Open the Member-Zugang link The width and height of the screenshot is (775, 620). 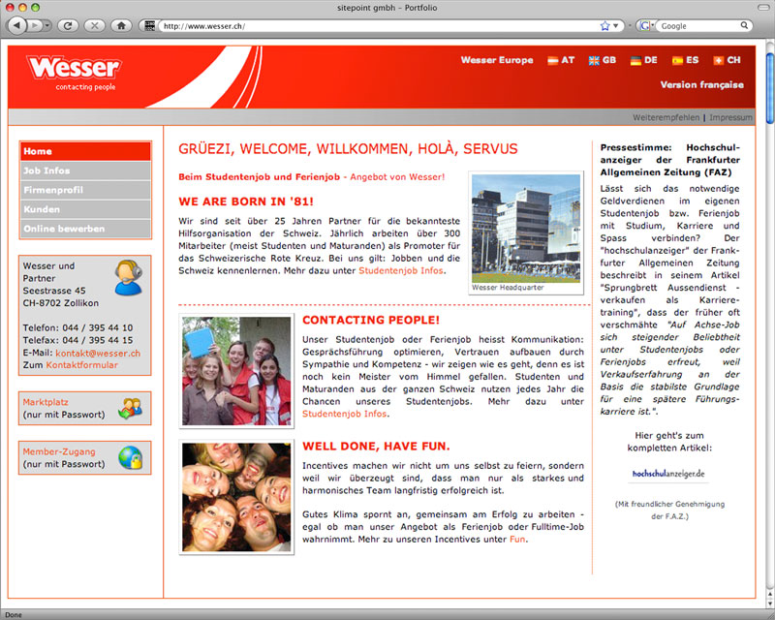(59, 451)
